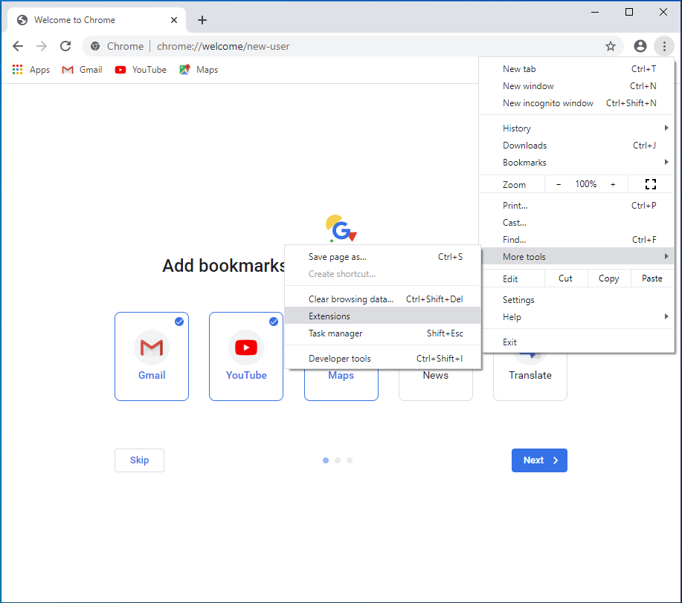682x603 pixels.
Task: Click the Reload page icon
Action: [x=65, y=46]
